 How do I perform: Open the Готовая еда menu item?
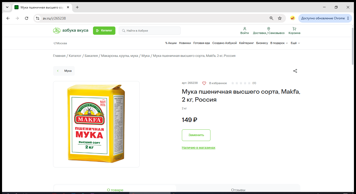coord(202,43)
